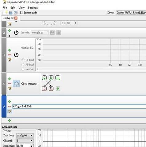146x147 pixels.
Task: Click the Save As toolbar icon
Action: coord(16,13)
